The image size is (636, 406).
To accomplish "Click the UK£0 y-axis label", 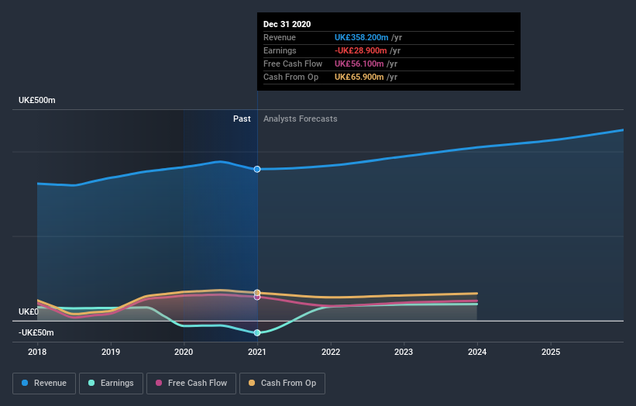I will pyautogui.click(x=29, y=311).
